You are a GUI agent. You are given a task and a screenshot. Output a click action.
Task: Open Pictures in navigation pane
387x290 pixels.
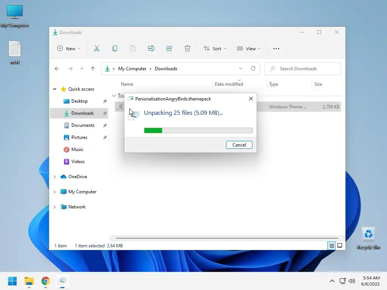pyautogui.click(x=79, y=137)
